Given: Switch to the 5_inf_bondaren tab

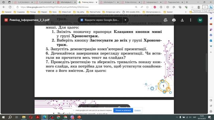Looking at the screenshot, I should 23,2.
